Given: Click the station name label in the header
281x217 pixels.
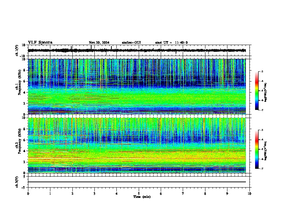Looking at the screenshot, I should click(131, 43).
